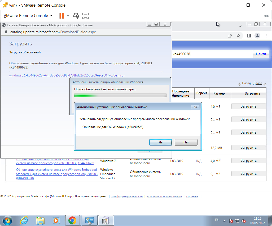Click the control panel taskbar icon
Image resolution: width=272 pixels, height=226 pixels.
pos(90,221)
